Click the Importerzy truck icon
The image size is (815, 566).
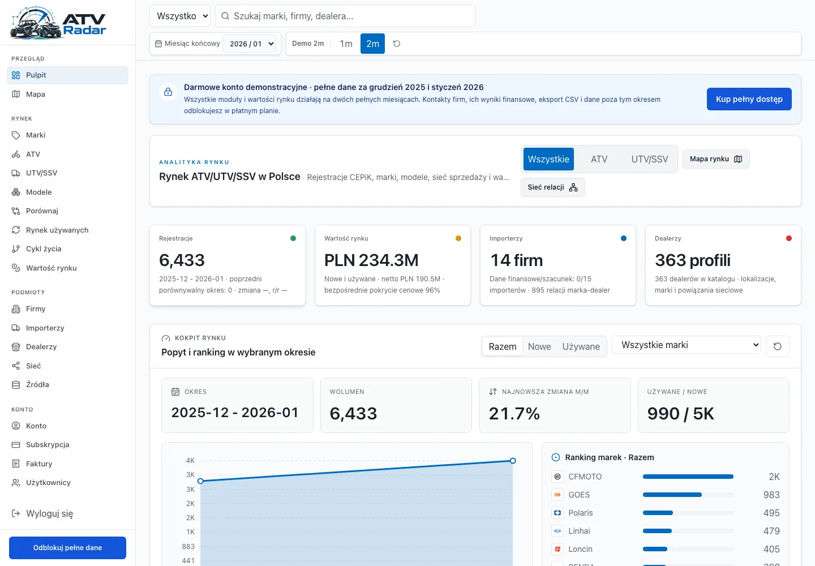click(x=16, y=328)
